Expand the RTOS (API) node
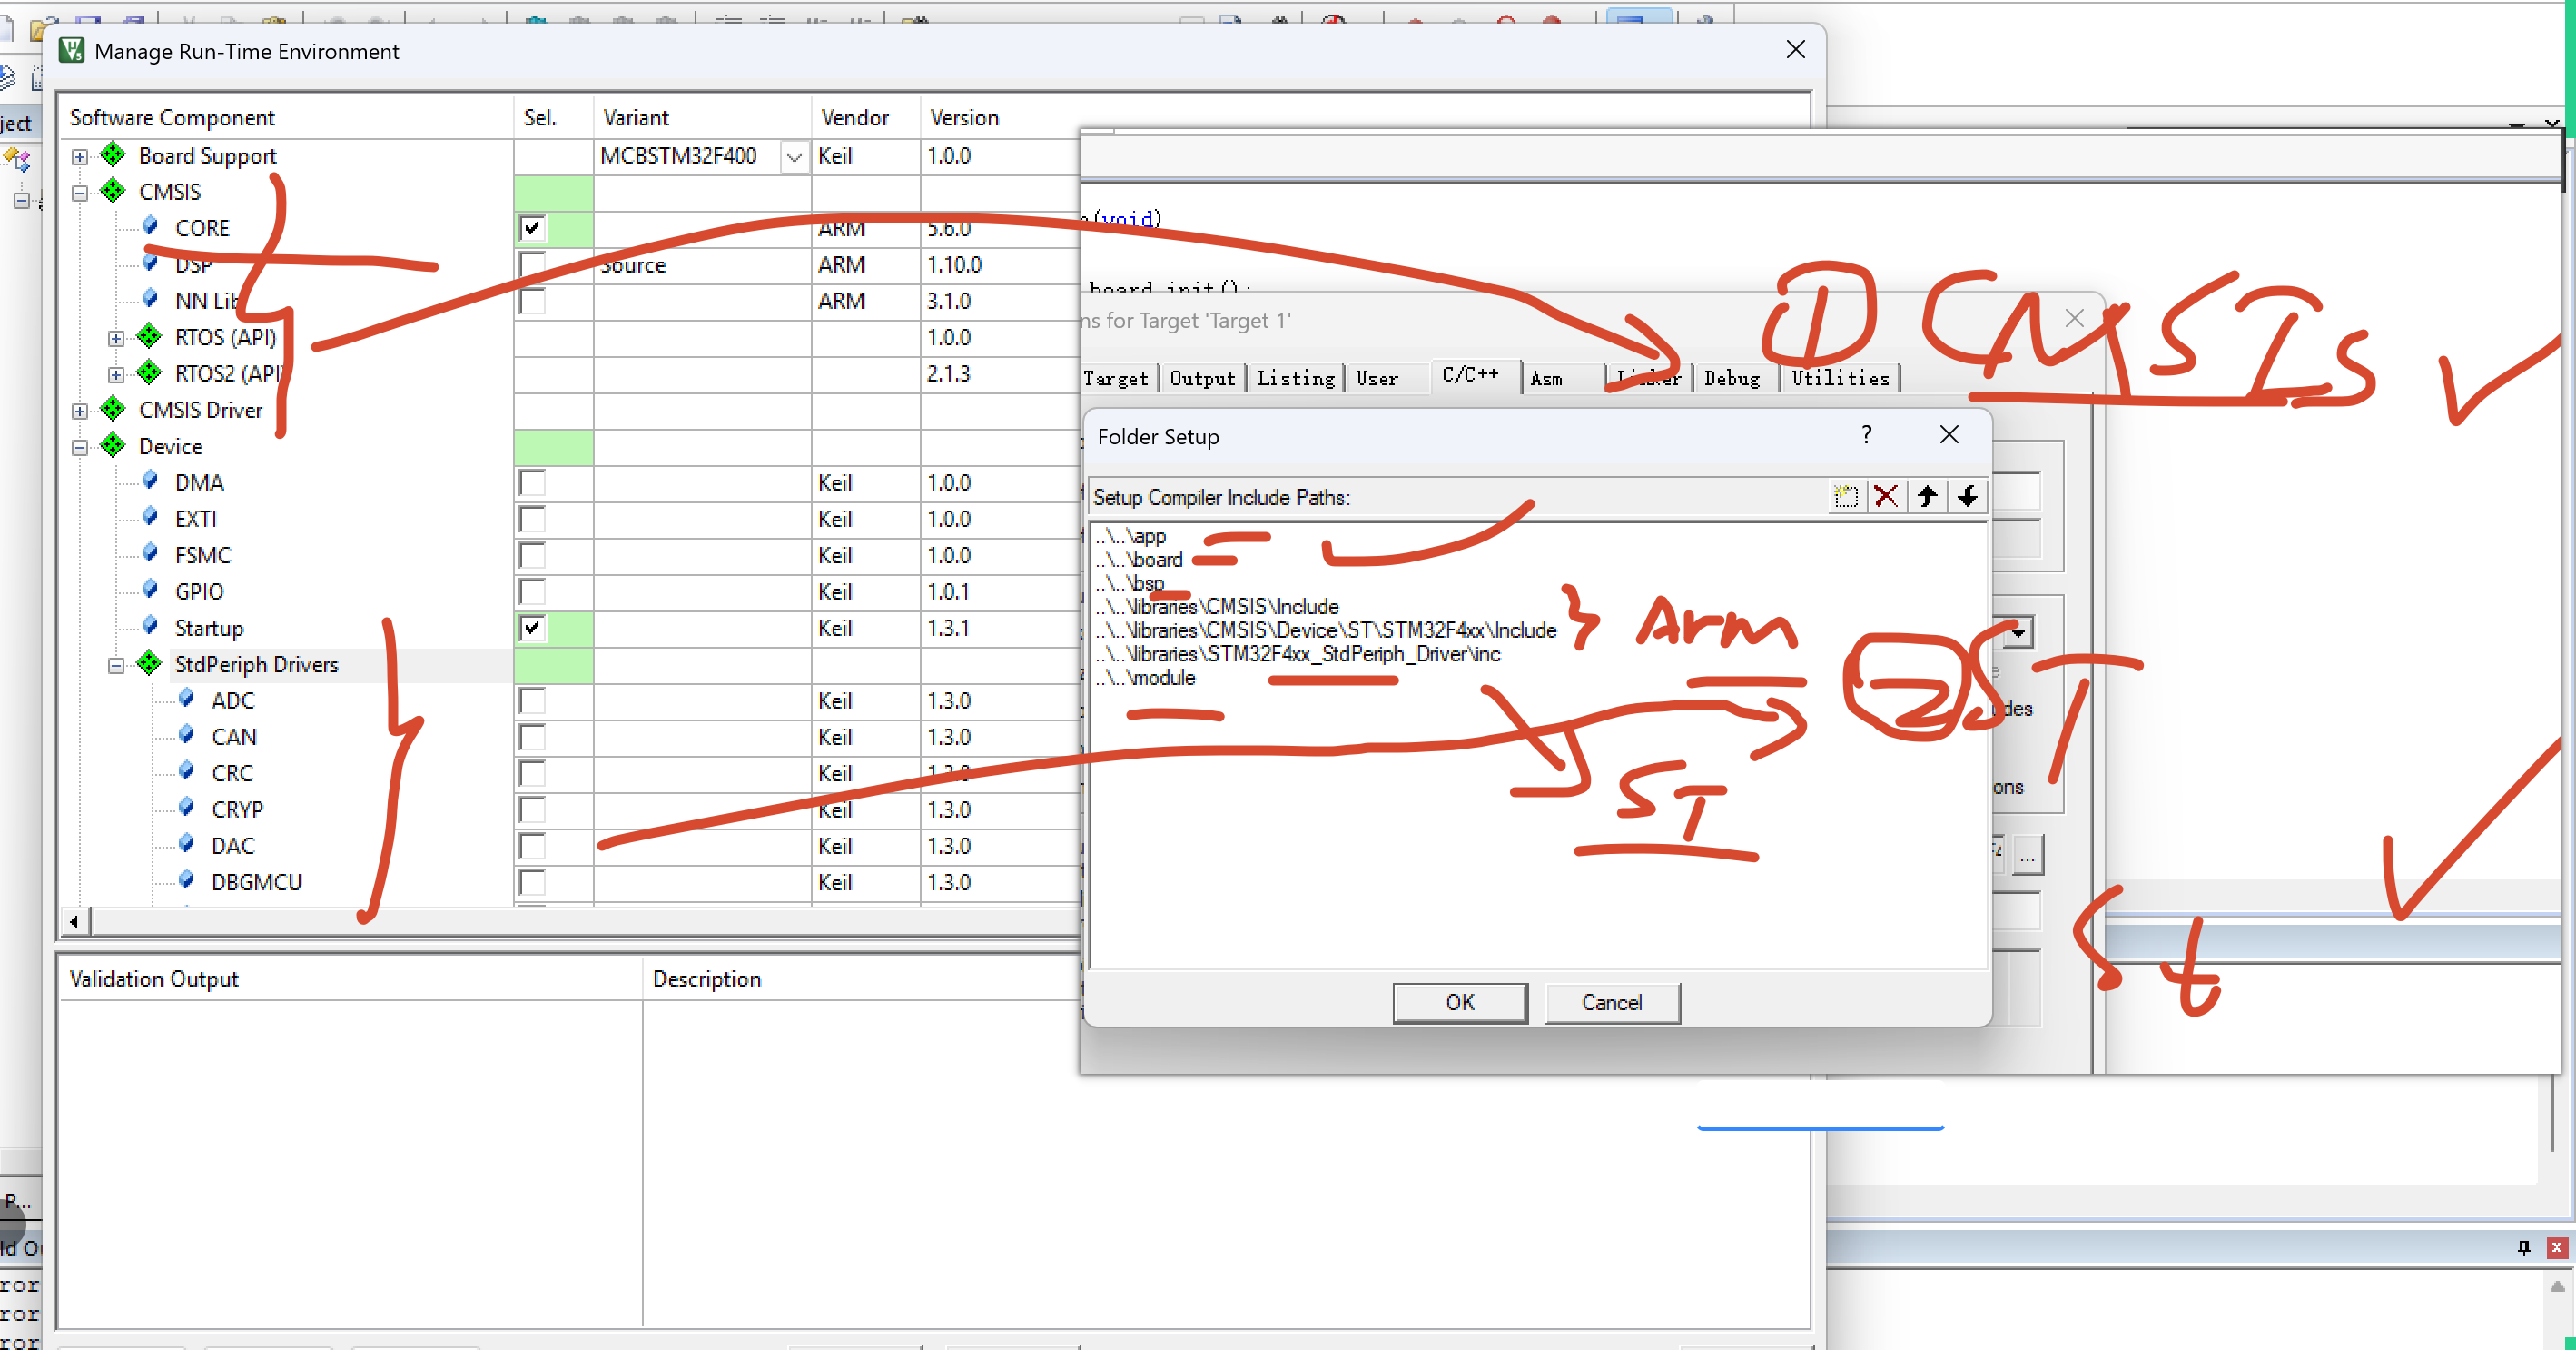Image resolution: width=2576 pixels, height=1350 pixels. (x=116, y=338)
